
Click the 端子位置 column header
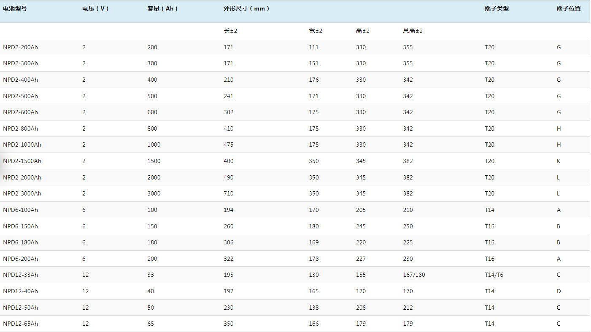coord(568,8)
